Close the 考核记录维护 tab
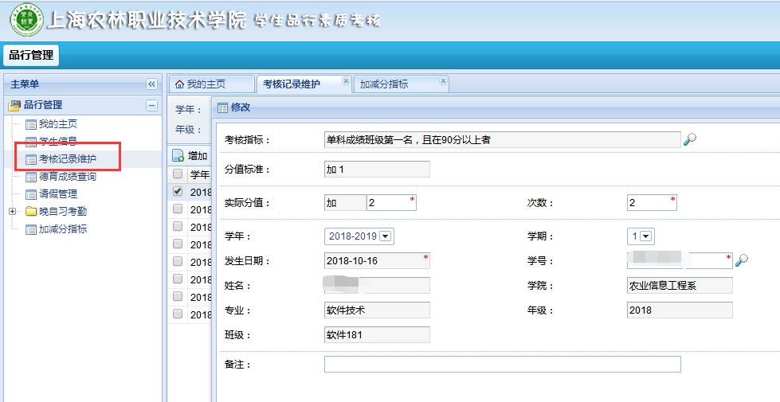780x402 pixels. (x=346, y=81)
